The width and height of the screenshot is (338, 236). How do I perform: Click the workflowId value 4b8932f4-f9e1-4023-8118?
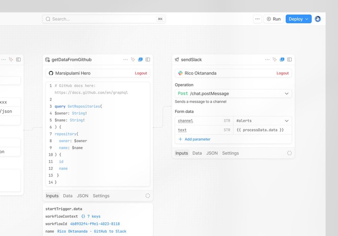[x=95, y=224]
